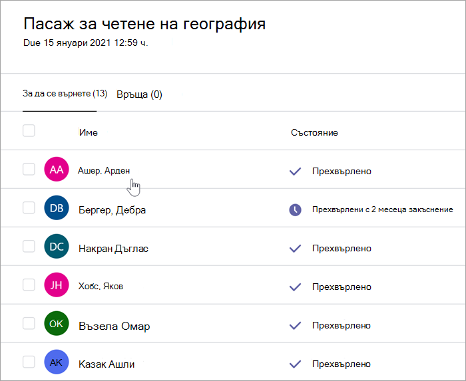Viewport: 466px width, 381px height.
Task: Open student Бергер, Дебра submission
Action: pos(112,210)
